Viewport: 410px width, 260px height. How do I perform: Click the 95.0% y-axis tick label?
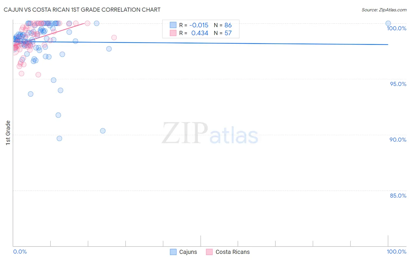click(x=398, y=84)
